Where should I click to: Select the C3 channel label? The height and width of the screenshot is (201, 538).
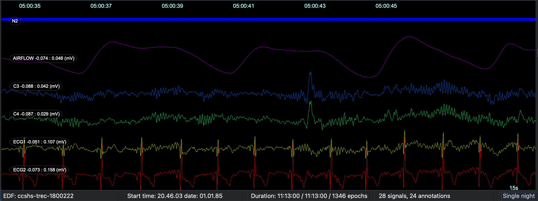pos(36,86)
